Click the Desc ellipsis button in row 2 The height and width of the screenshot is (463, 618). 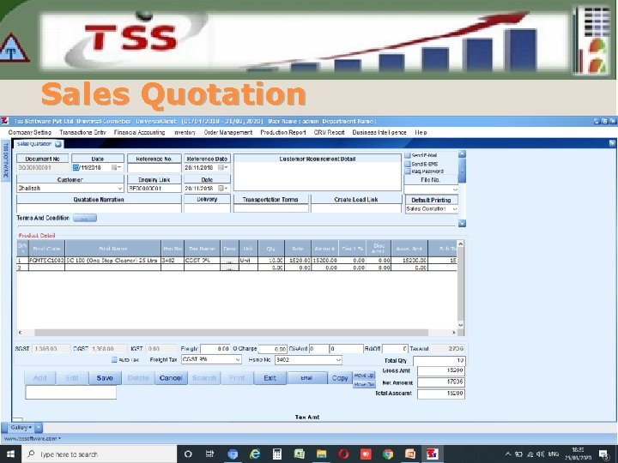tap(229, 268)
